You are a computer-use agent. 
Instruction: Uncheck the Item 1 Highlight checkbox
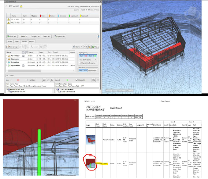(27, 80)
